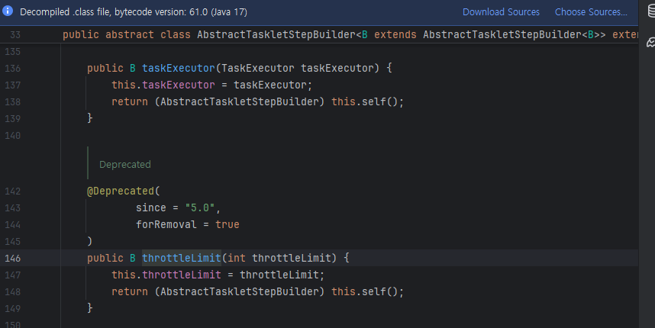Click the true value on line 144
655x328 pixels.
click(227, 224)
